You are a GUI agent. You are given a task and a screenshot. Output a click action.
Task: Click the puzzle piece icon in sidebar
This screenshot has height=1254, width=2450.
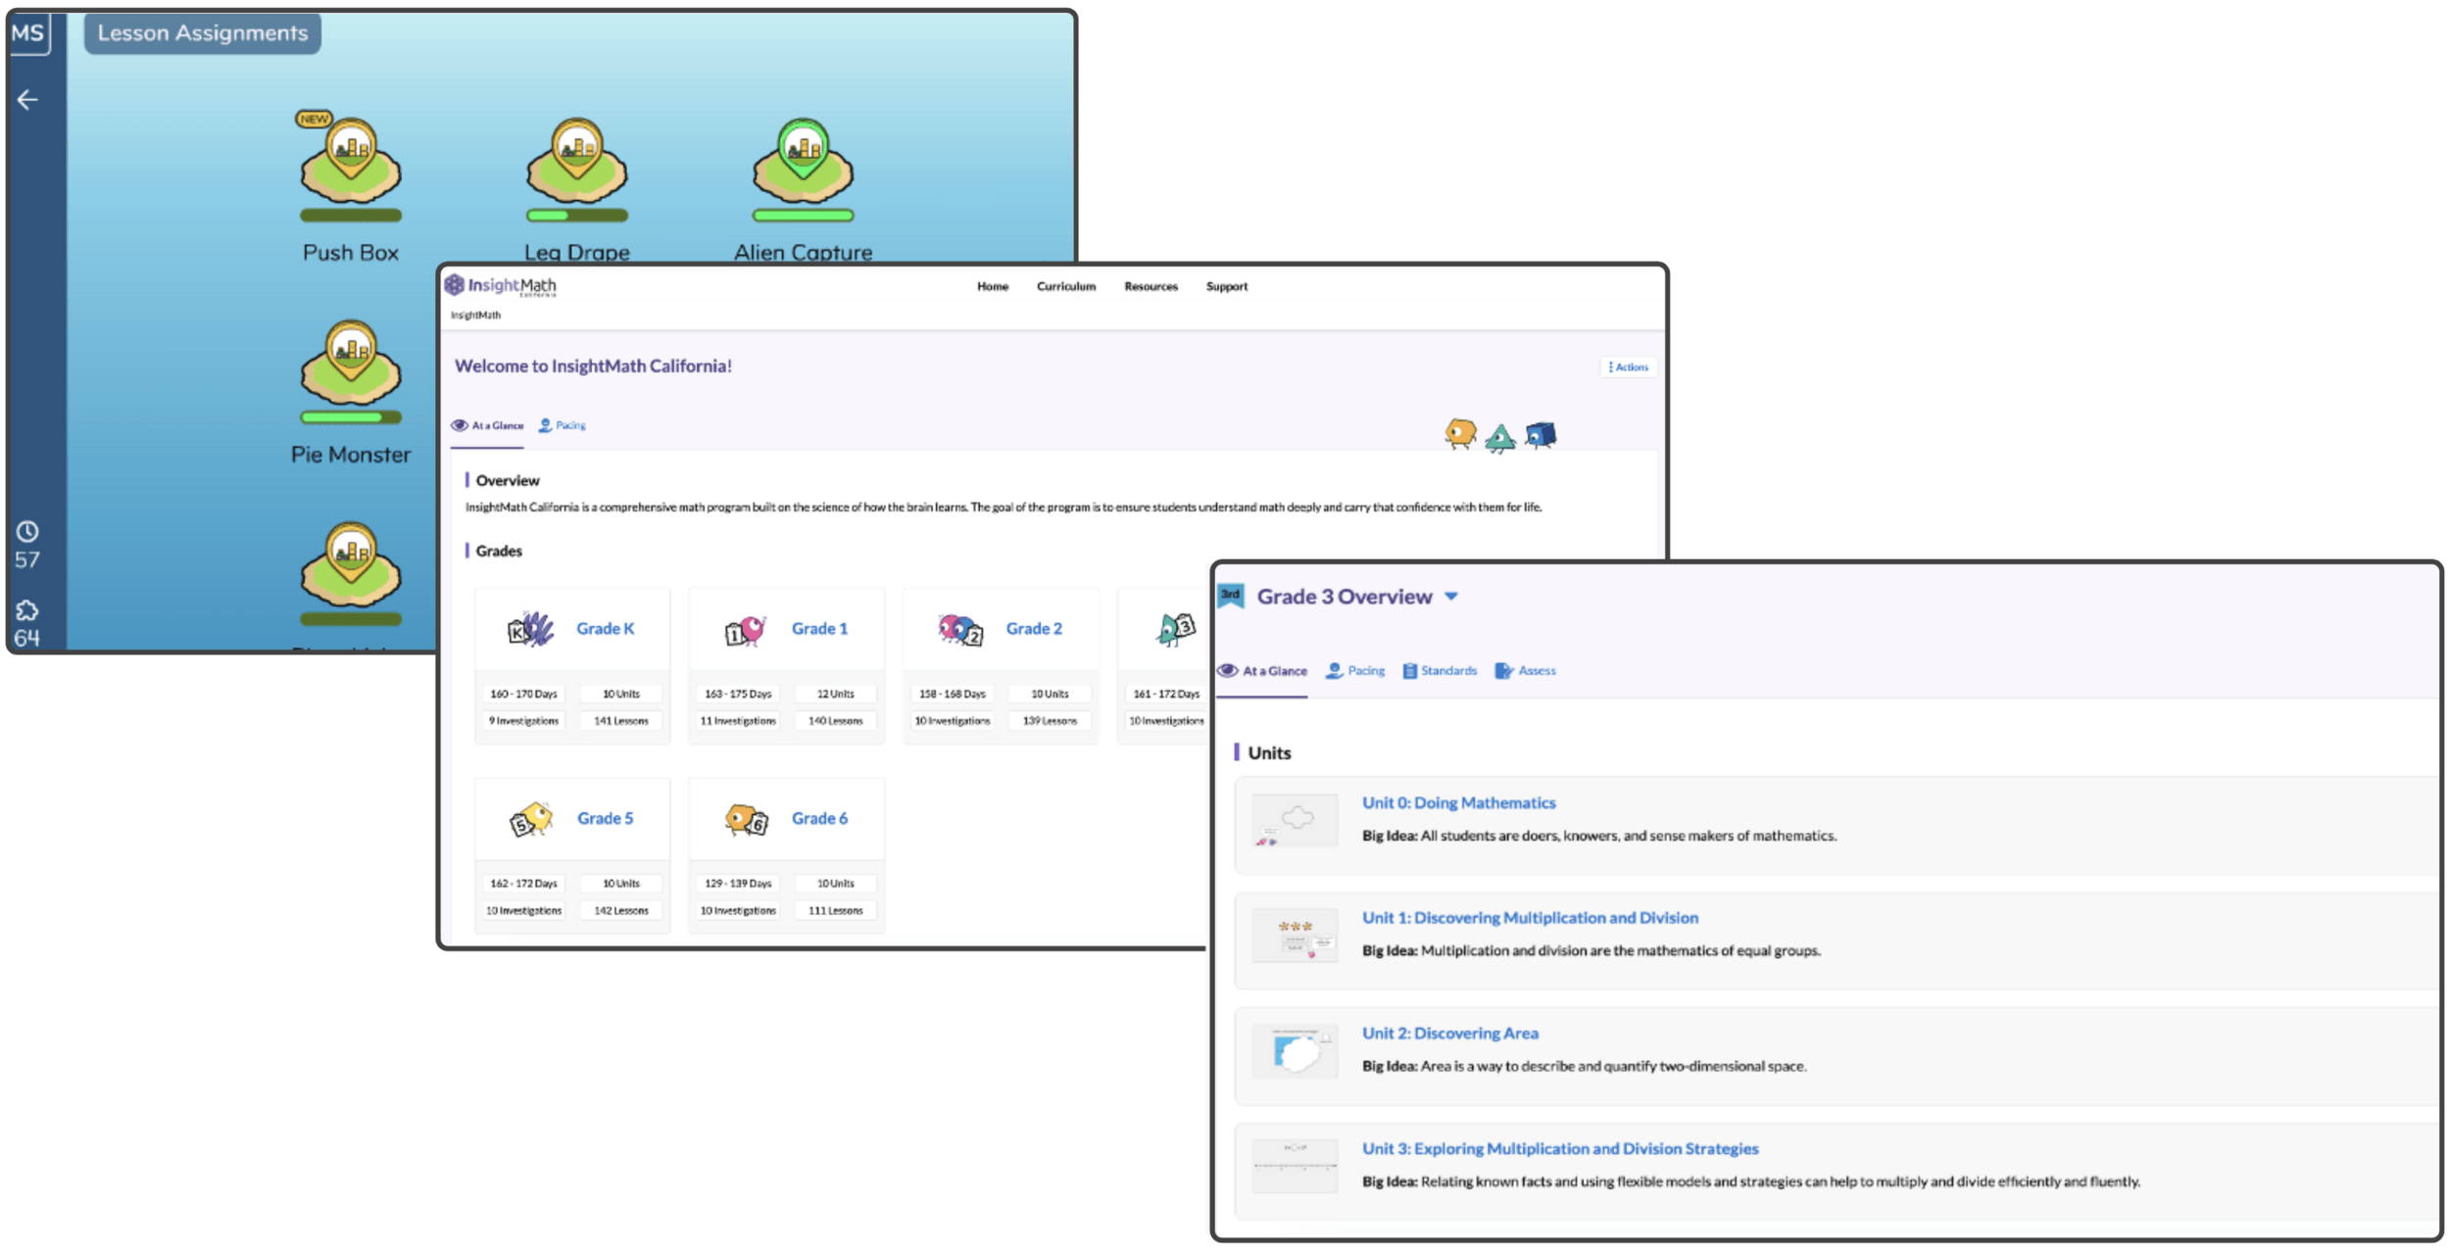point(27,611)
